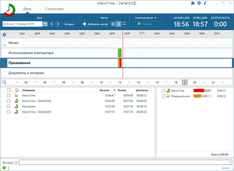Click the magnifier zoom icon on timeline
This screenshot has height=171, width=234.
(x=4, y=82)
